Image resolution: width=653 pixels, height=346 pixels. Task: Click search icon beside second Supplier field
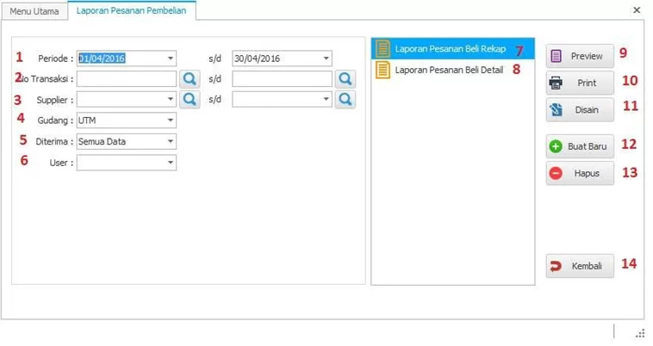345,100
